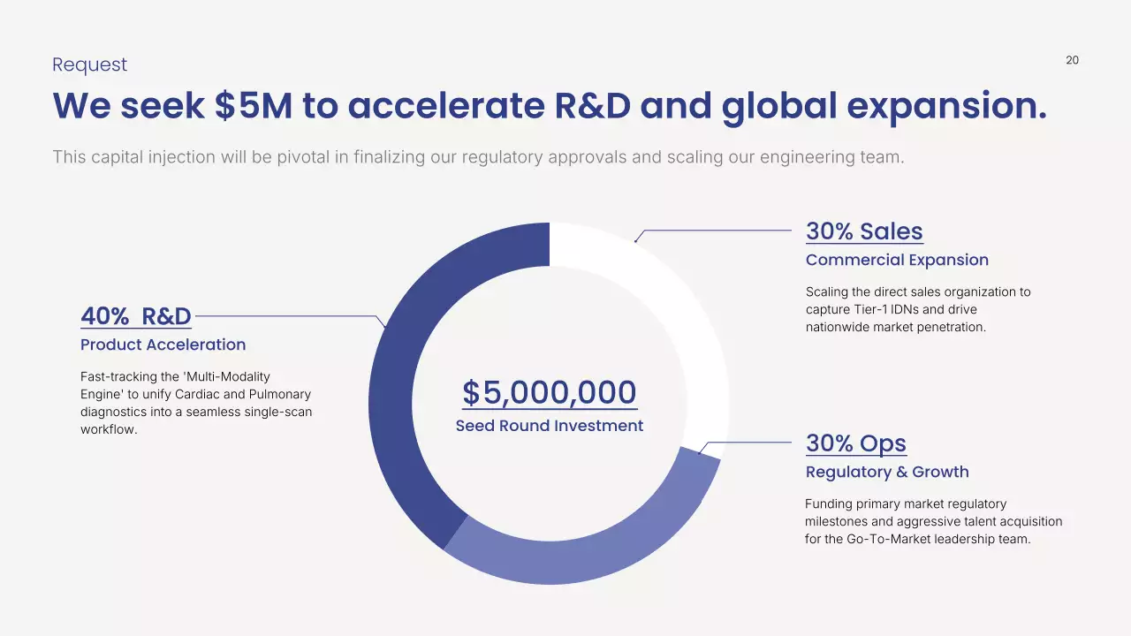Click the callout line from 30% Sales

[x=716, y=231]
